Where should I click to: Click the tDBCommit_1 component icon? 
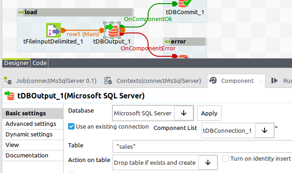[185, 3]
